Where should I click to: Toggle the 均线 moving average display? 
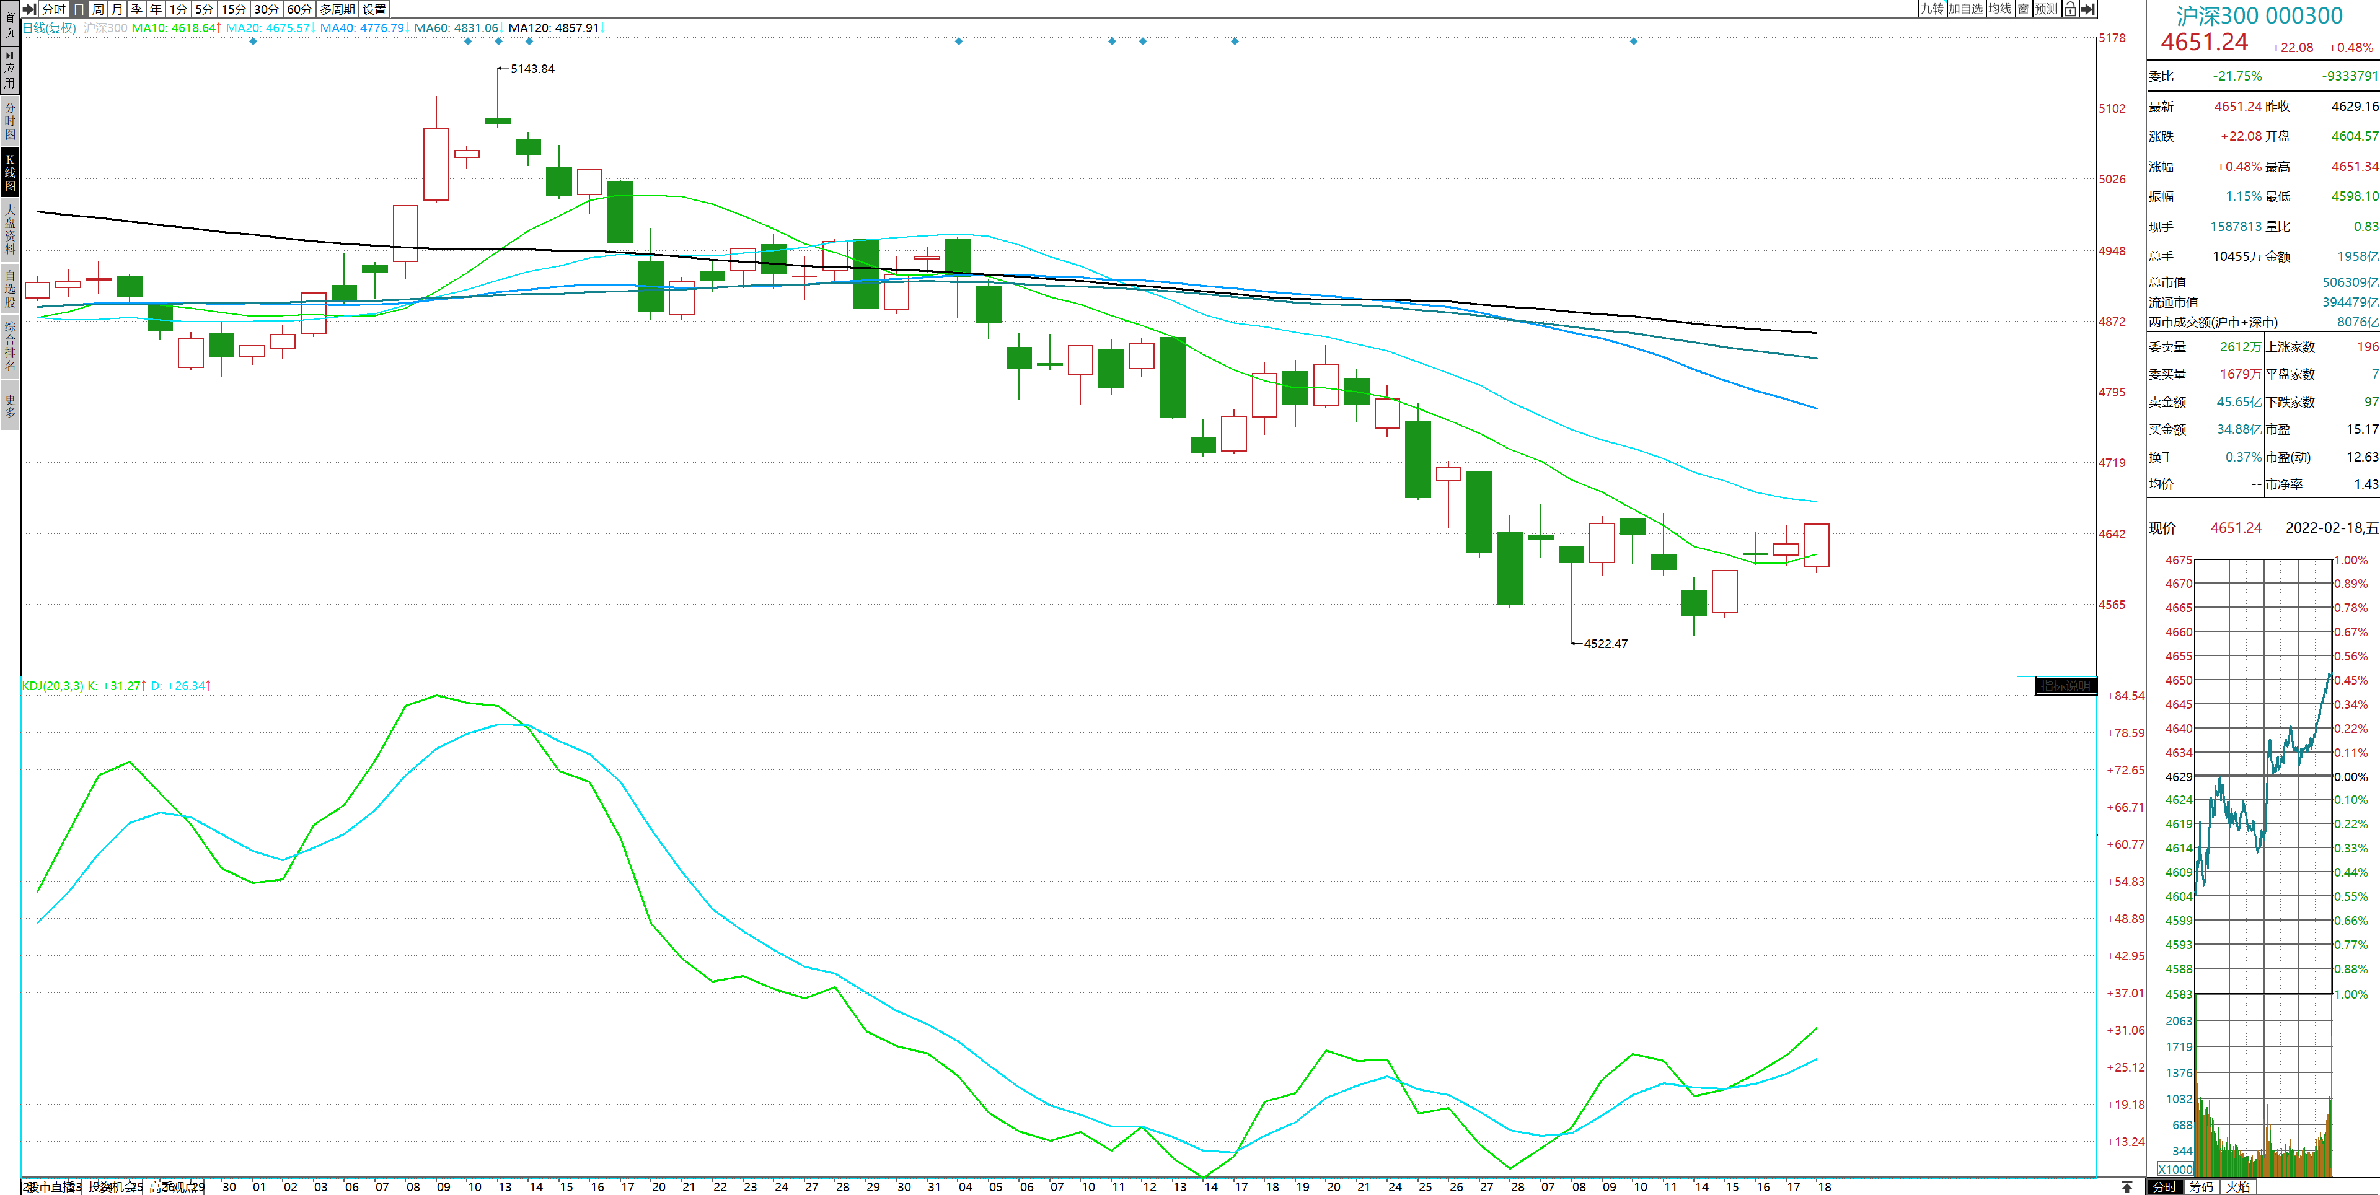coord(1999,9)
